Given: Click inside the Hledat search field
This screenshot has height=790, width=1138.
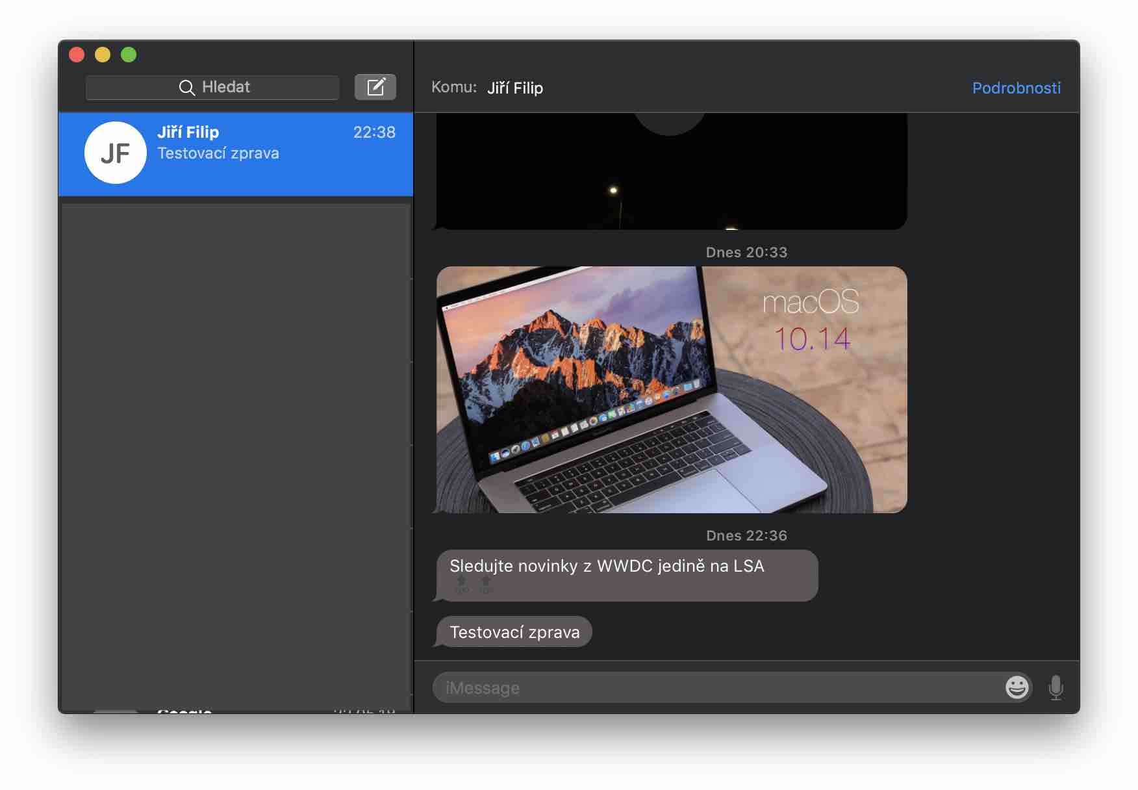Looking at the screenshot, I should point(212,88).
